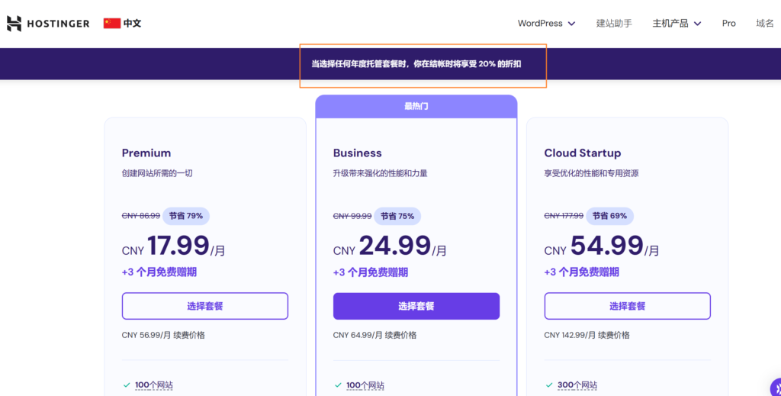This screenshot has height=396, width=781.
Task: Open the Pro menu item
Action: coord(728,24)
